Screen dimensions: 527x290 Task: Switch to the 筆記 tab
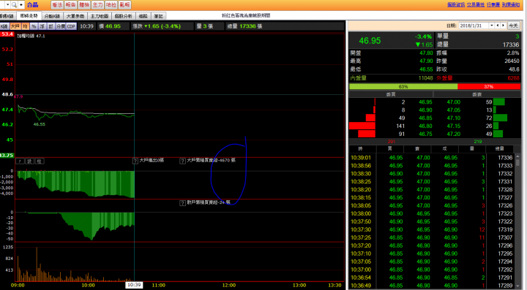158,16
